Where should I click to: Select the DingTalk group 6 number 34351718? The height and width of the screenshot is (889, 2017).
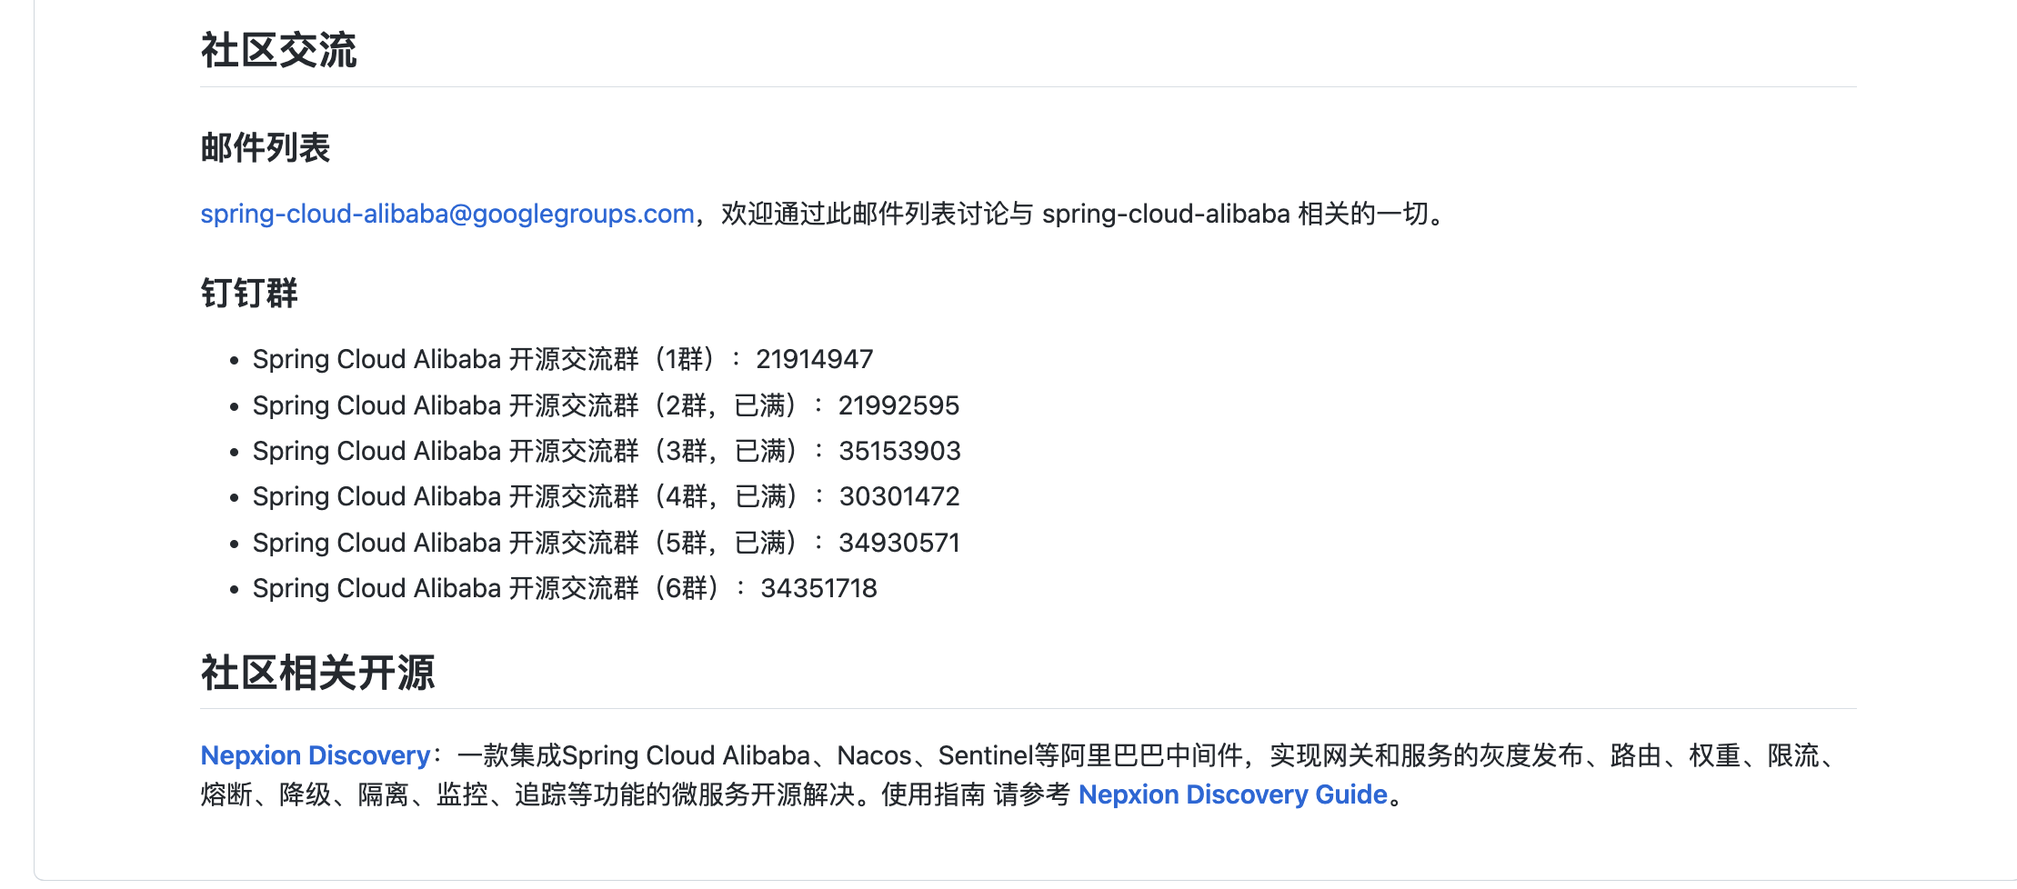pos(818,587)
